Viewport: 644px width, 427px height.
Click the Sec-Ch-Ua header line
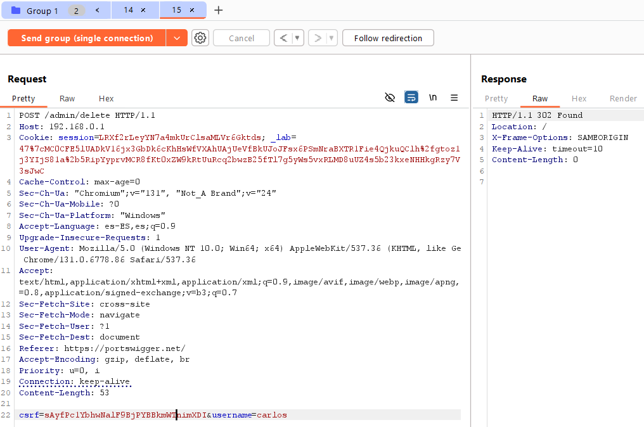[148, 193]
